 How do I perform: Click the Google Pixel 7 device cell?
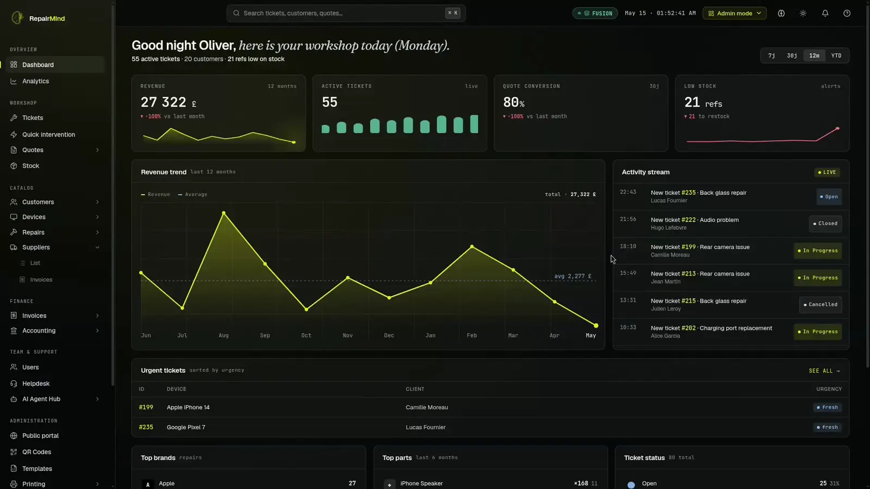point(186,427)
